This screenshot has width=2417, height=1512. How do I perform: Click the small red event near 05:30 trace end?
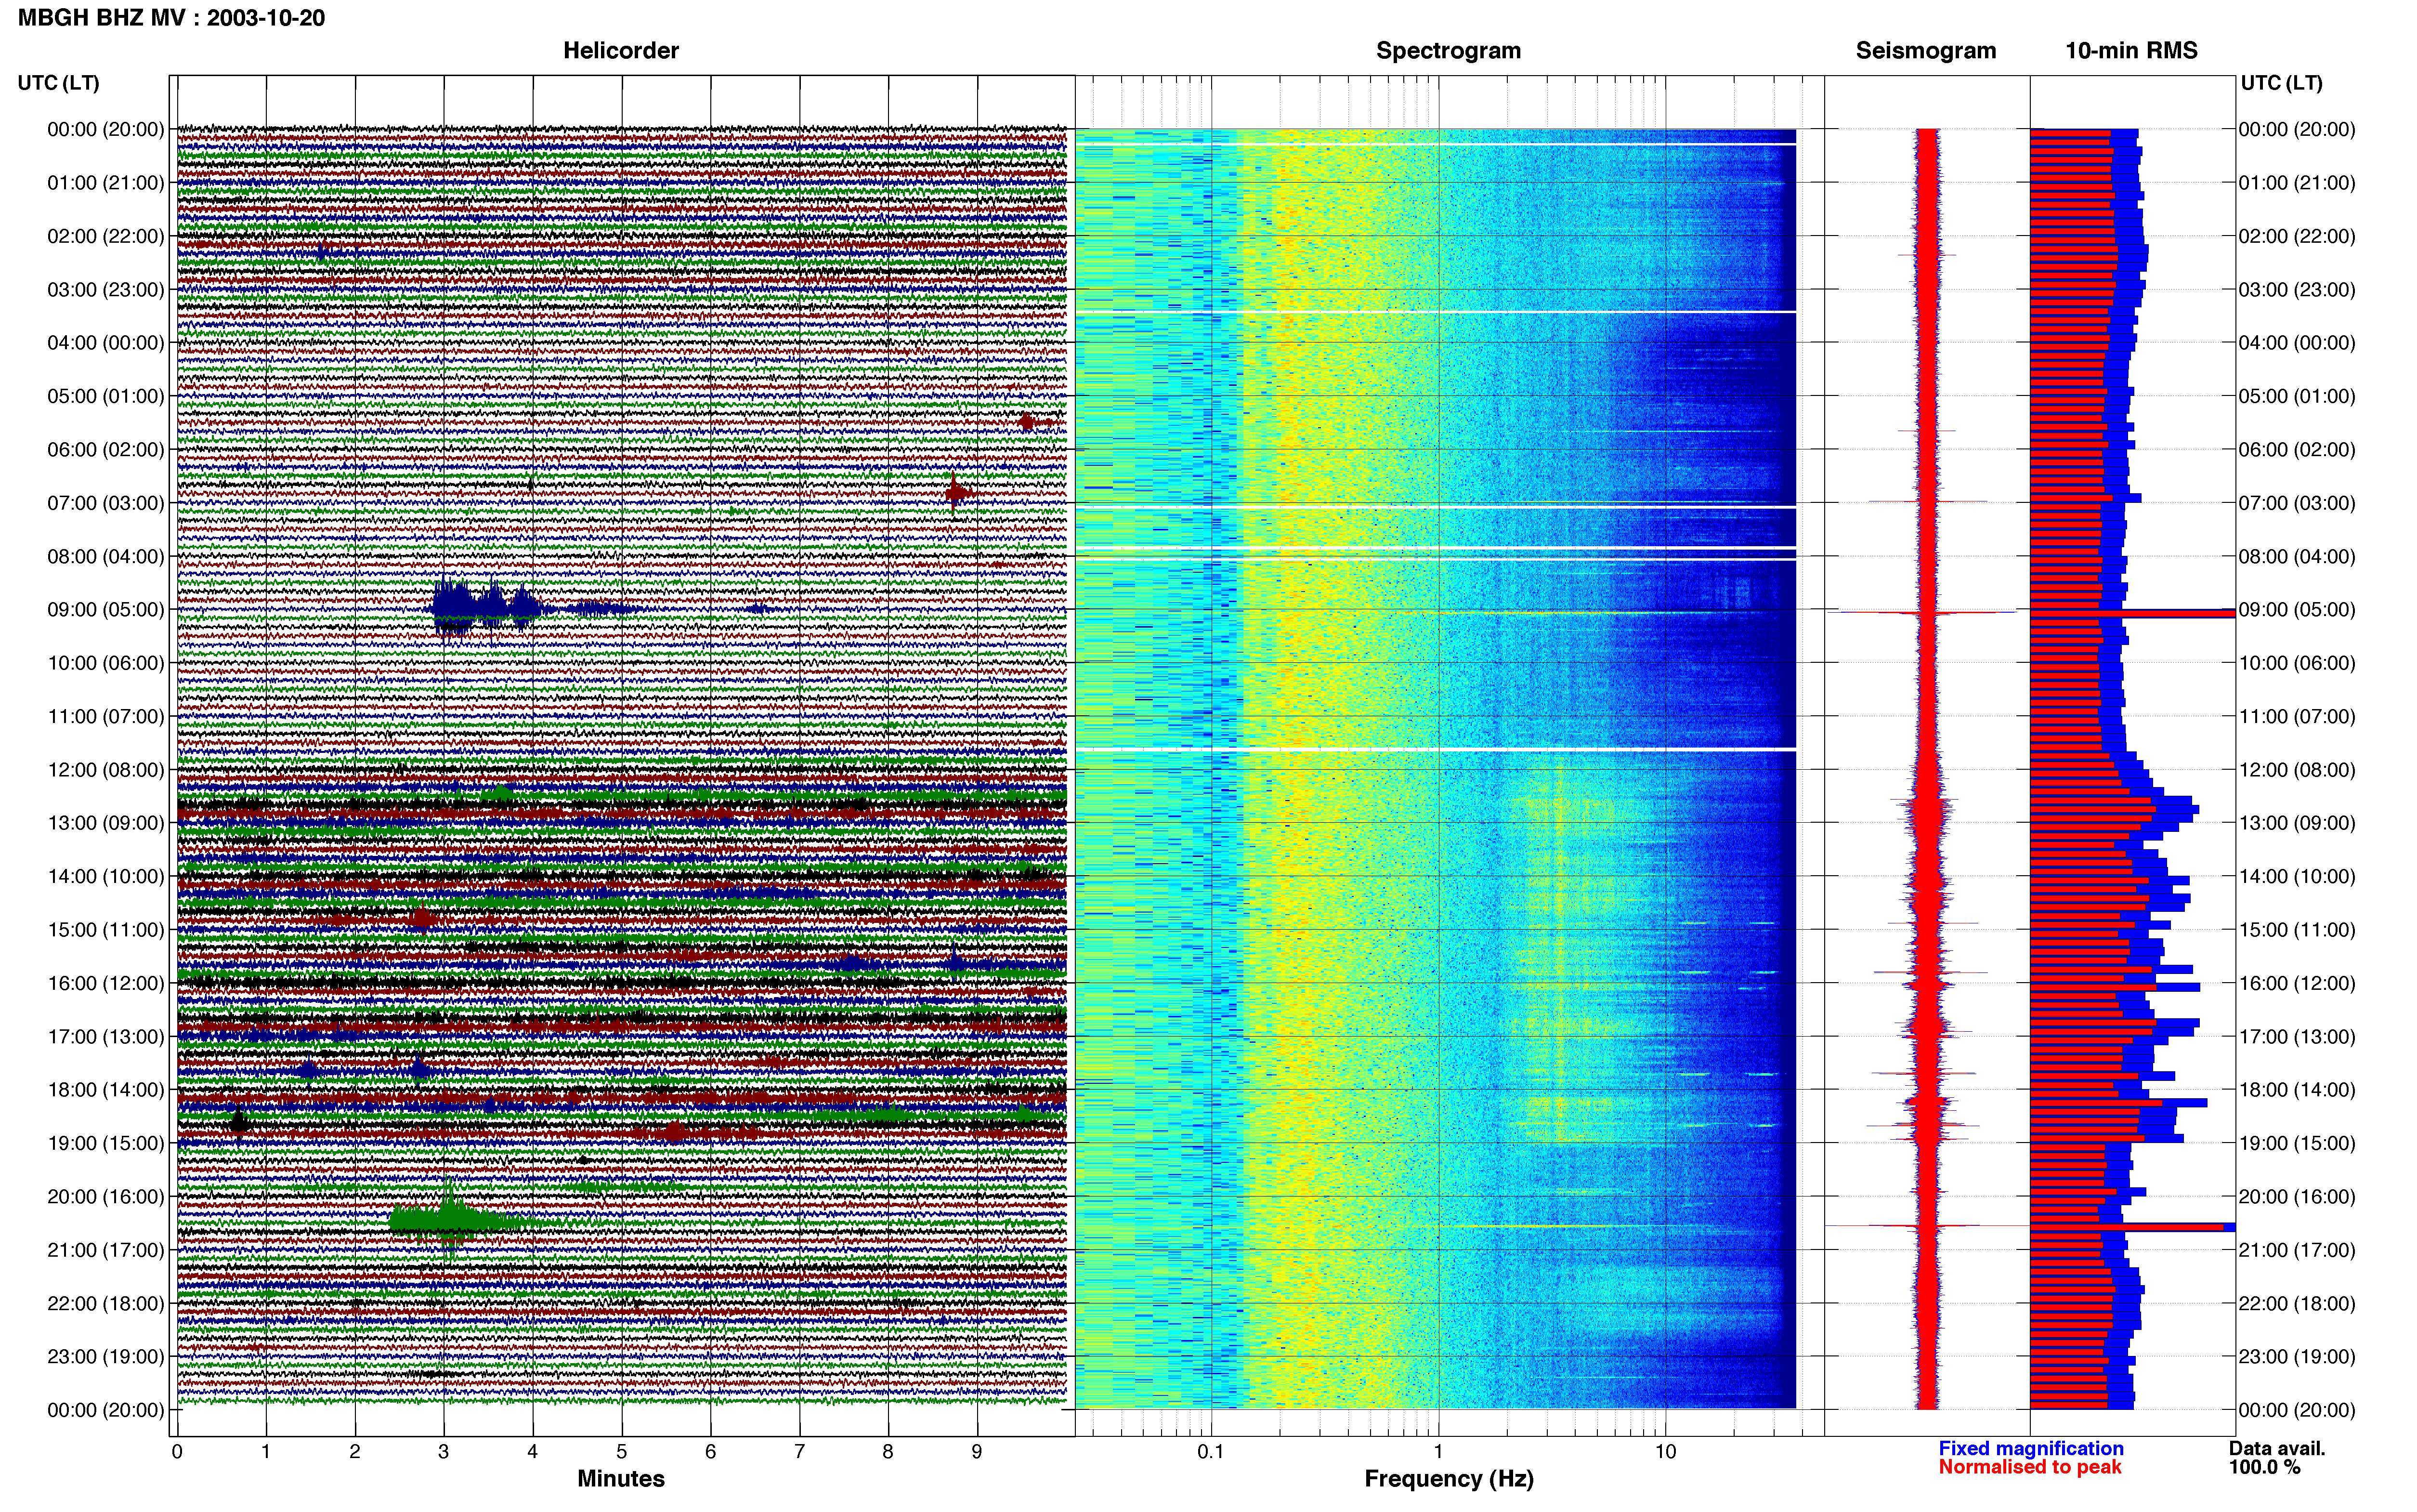pos(1027,422)
